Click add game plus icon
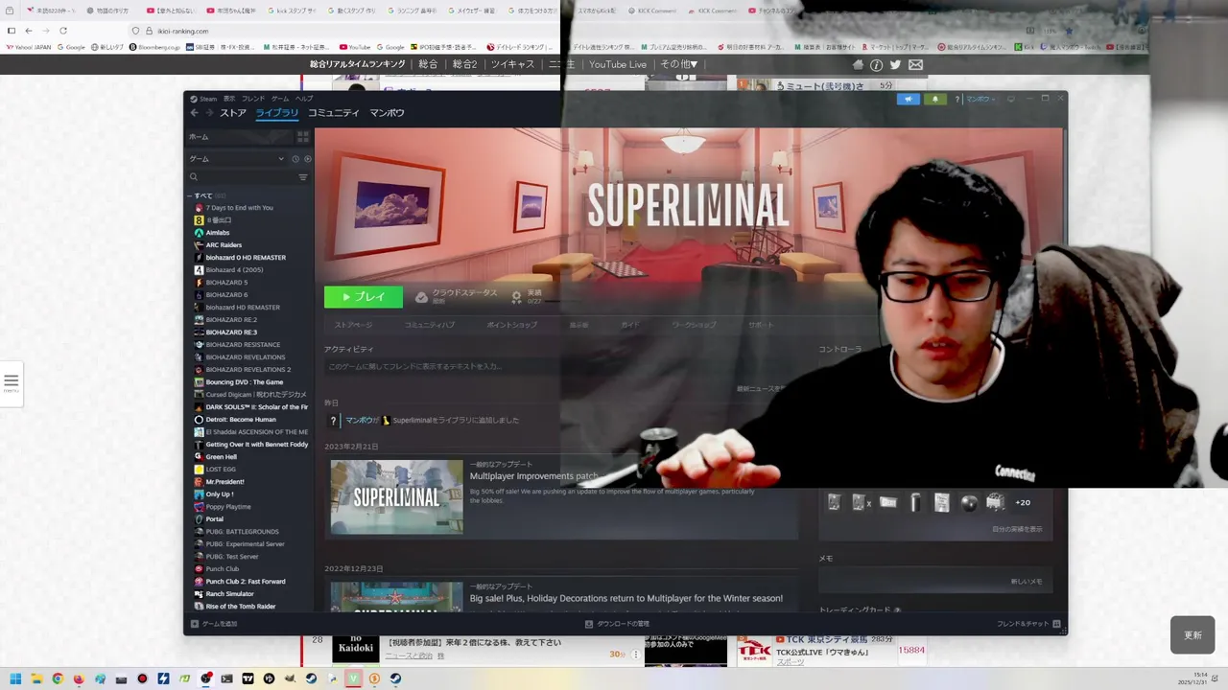The image size is (1228, 690). point(195,624)
